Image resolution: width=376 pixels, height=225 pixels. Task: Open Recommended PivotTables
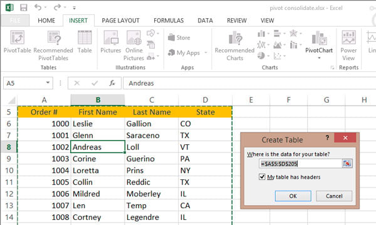pos(53,46)
